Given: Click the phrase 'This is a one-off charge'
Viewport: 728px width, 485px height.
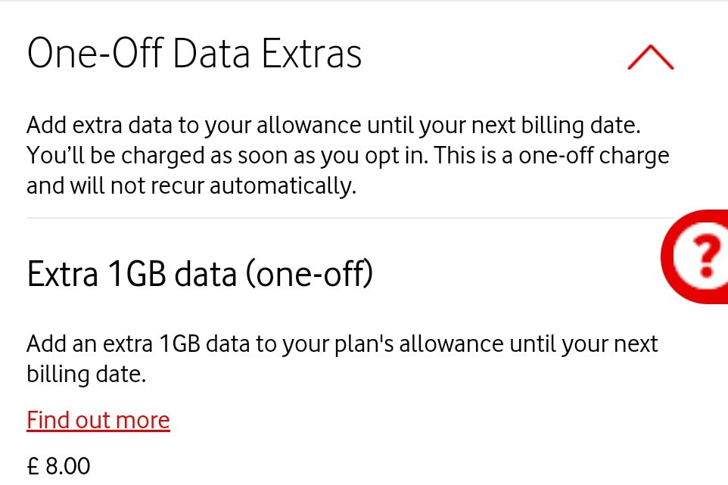Looking at the screenshot, I should click(552, 155).
